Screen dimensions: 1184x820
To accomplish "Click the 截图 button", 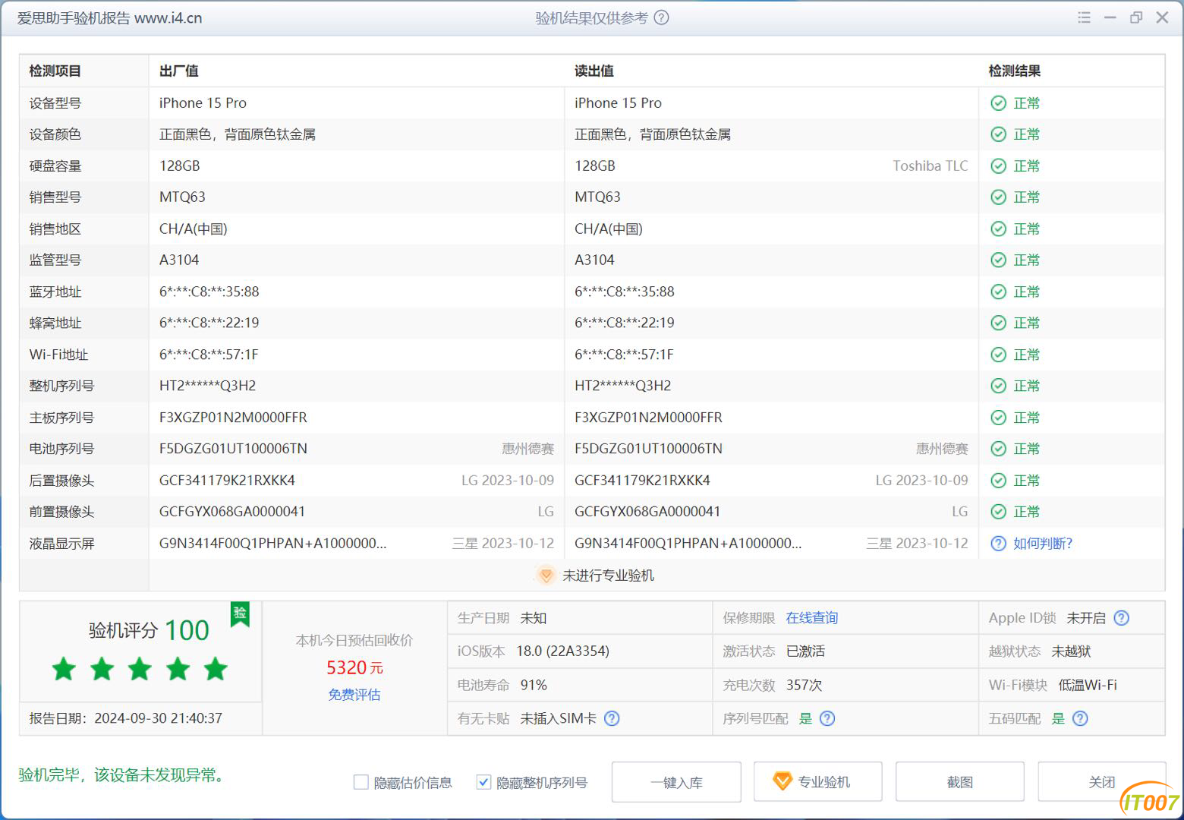I will tap(959, 782).
